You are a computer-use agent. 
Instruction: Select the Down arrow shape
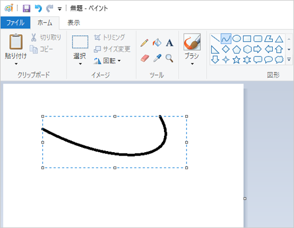215,60
